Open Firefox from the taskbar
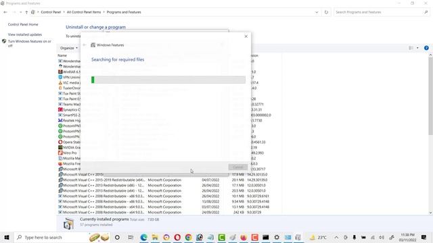 [x=244, y=237]
